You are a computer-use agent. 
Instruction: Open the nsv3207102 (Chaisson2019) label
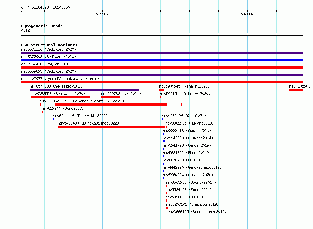tap(192, 204)
